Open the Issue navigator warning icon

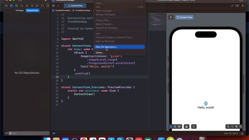point(27,6)
